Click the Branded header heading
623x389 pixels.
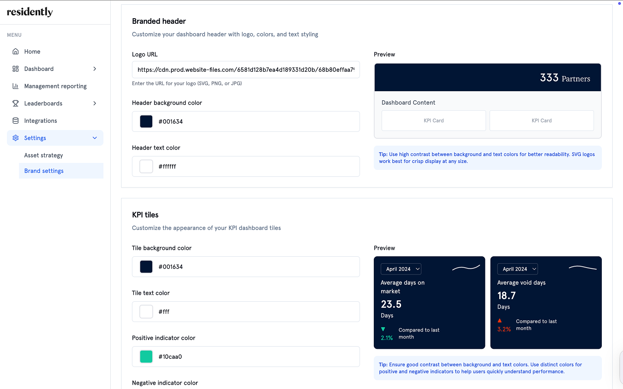[x=159, y=21]
